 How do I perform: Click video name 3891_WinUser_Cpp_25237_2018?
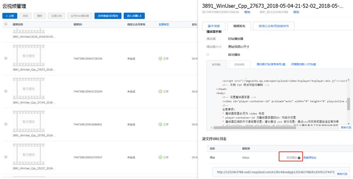click(34, 169)
